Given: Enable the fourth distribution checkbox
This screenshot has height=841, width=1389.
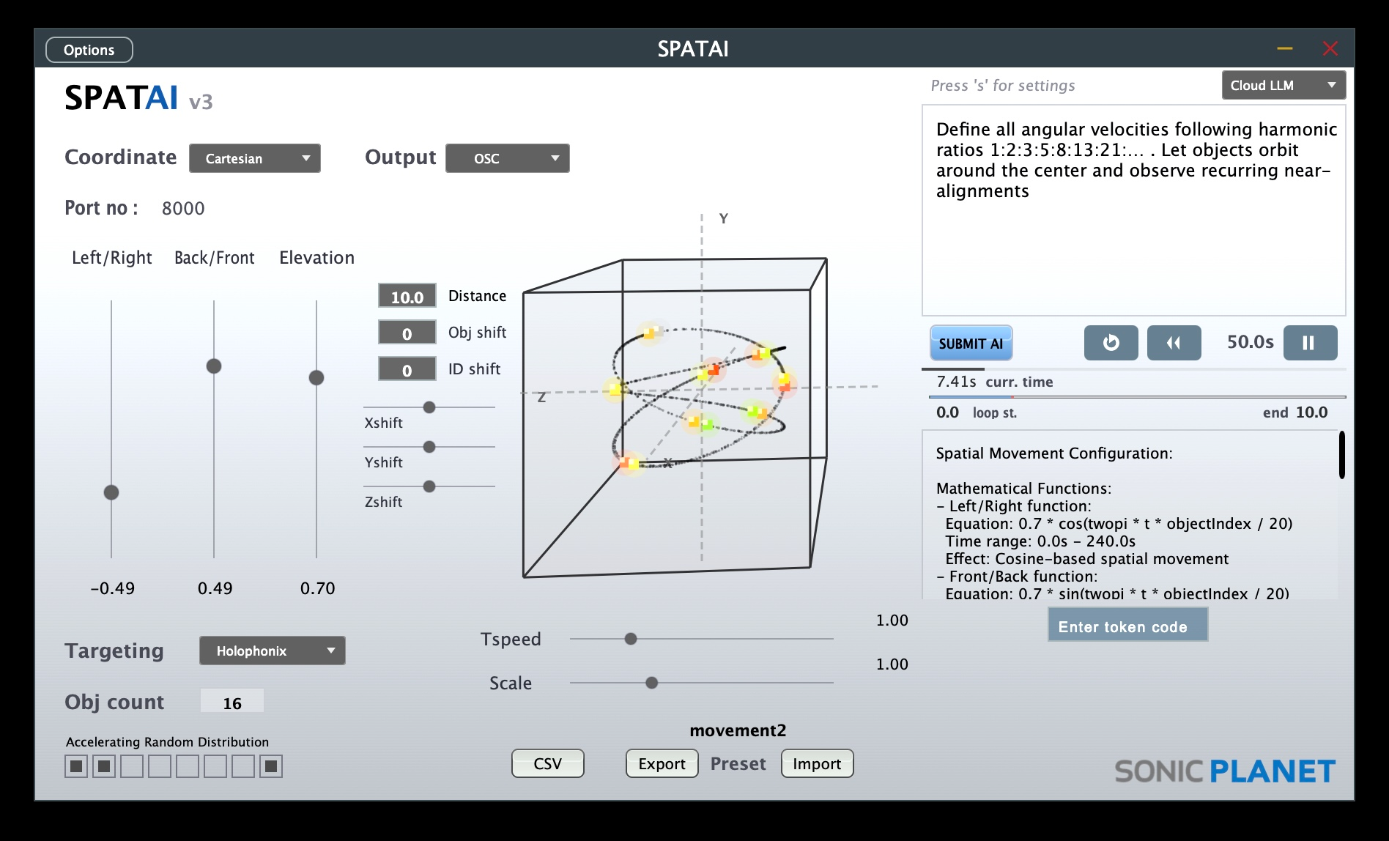Looking at the screenshot, I should click(160, 766).
